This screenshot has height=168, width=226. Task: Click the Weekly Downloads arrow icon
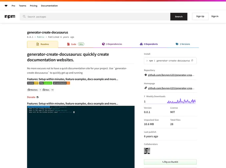(x=145, y=96)
